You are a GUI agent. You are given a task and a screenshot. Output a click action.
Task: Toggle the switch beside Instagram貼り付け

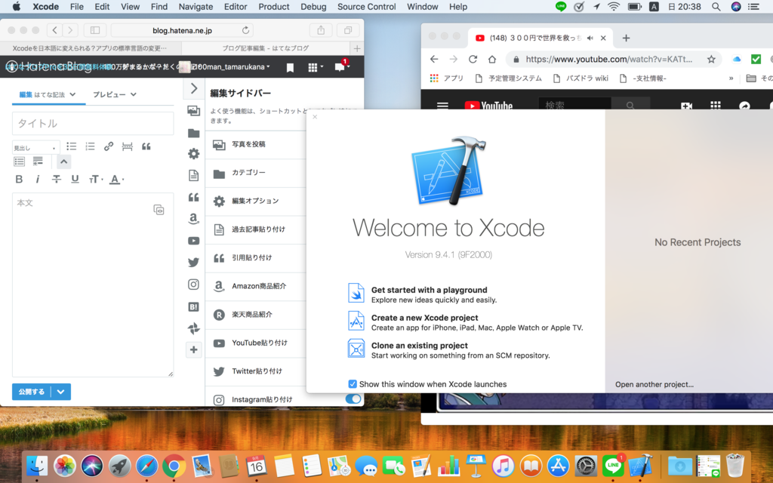tap(354, 398)
